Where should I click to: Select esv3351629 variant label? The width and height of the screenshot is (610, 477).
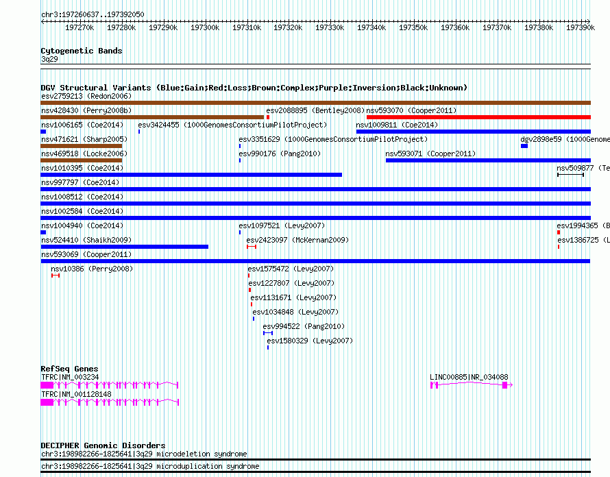333,139
